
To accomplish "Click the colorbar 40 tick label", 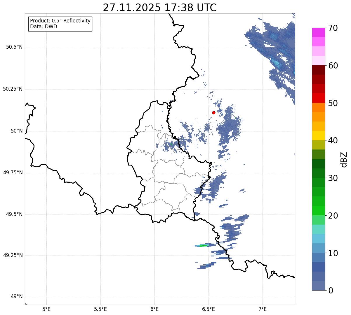I will coord(333,141).
